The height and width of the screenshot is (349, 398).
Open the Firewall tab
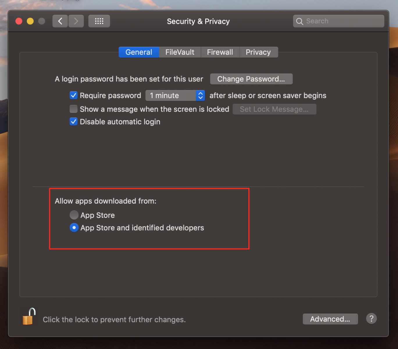click(x=220, y=52)
